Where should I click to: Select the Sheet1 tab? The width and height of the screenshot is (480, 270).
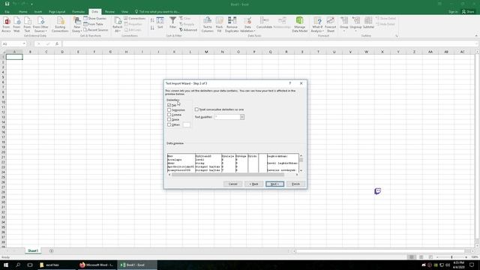[x=33, y=250]
